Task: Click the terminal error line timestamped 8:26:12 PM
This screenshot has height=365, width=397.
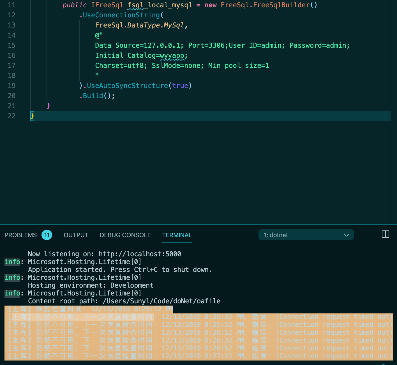Action: coord(199,332)
